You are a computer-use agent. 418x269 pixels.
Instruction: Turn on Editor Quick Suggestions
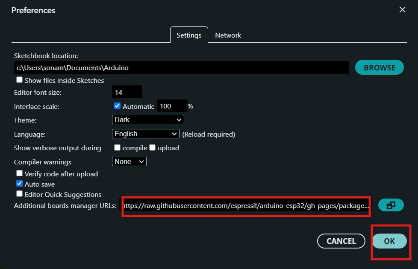click(x=20, y=193)
